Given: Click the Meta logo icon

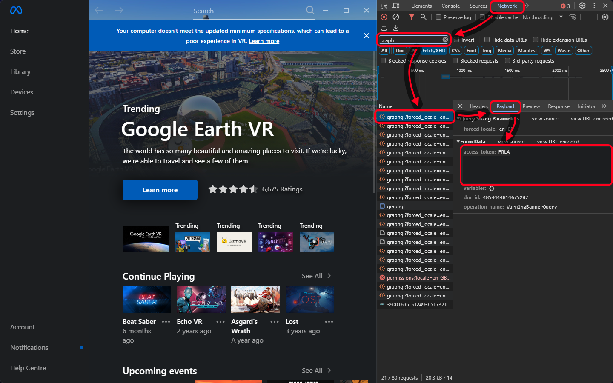Looking at the screenshot, I should click(16, 10).
